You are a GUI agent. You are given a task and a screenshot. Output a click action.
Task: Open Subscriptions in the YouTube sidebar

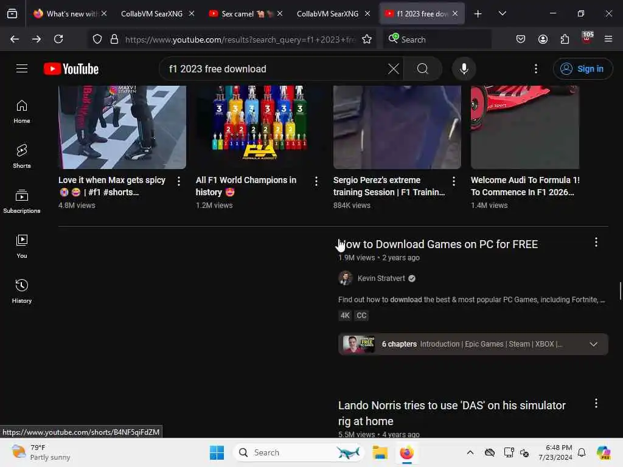pyautogui.click(x=22, y=201)
